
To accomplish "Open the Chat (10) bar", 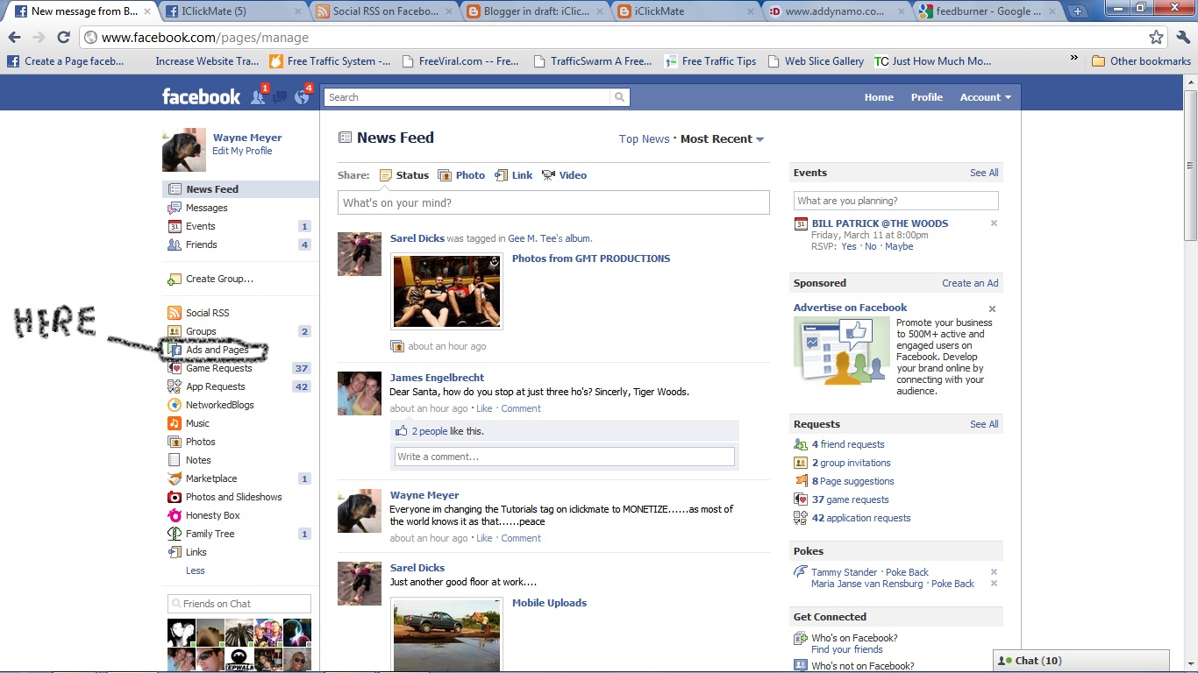I will [x=1081, y=661].
